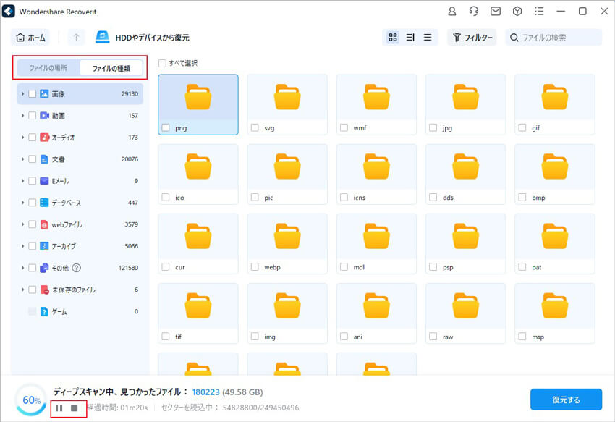Image resolution: width=615 pixels, height=422 pixels.
Task: Open the gif folder icon
Action: point(555,96)
